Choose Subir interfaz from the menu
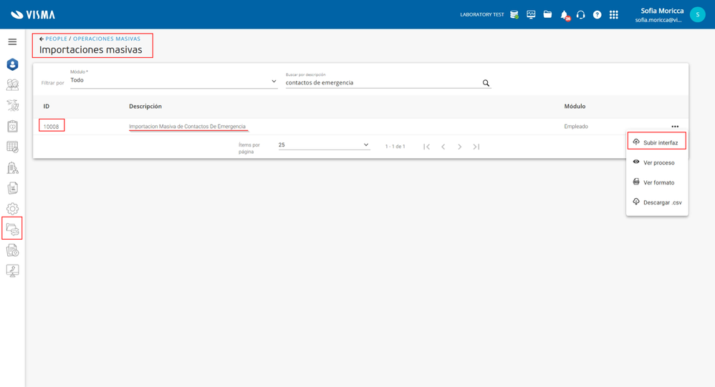 657,142
